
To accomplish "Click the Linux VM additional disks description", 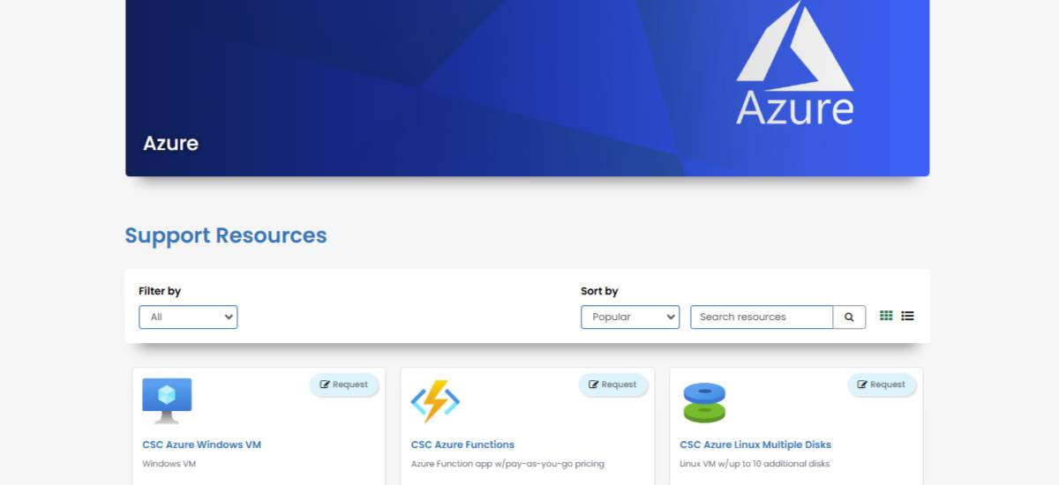I will 755,464.
